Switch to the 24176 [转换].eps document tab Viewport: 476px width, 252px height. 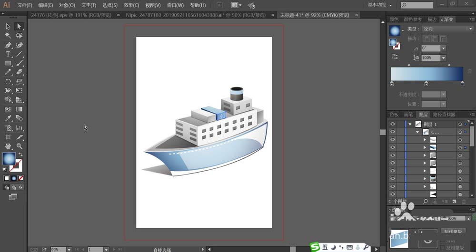click(71, 15)
